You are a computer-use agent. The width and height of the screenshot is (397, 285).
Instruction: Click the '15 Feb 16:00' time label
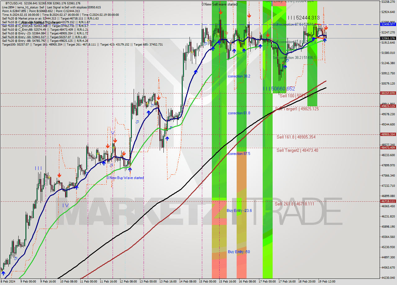[227, 282]
